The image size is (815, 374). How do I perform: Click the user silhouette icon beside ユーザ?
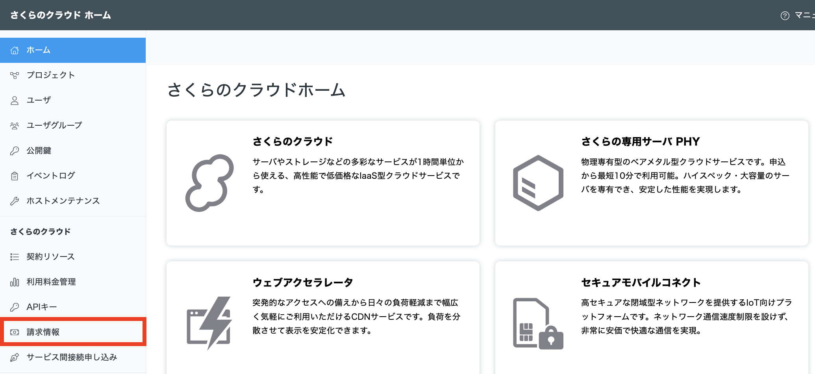pyautogui.click(x=15, y=101)
